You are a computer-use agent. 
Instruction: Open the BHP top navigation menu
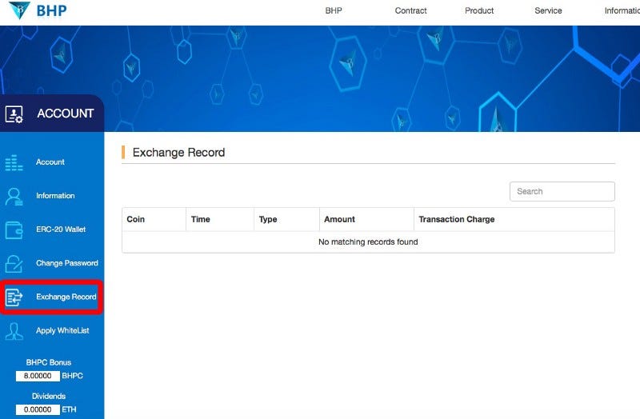pyautogui.click(x=334, y=10)
